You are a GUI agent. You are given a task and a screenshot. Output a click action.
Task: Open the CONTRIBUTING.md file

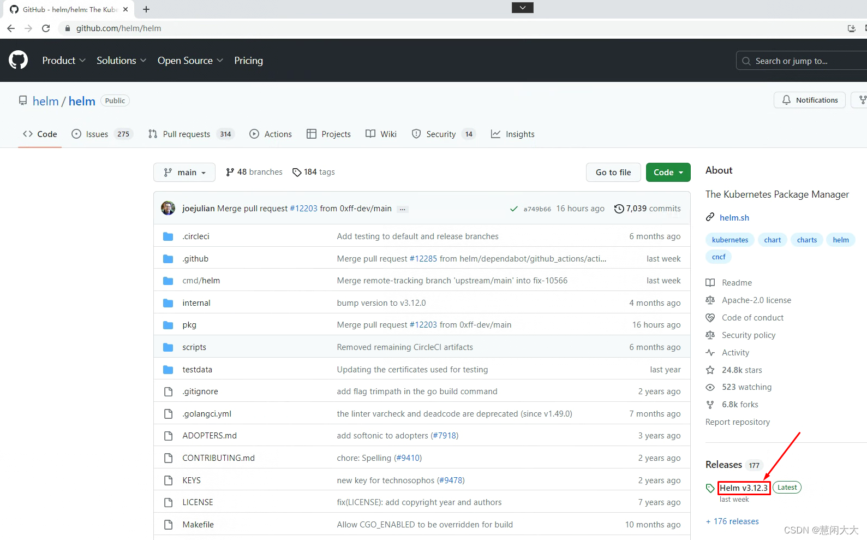(x=218, y=458)
